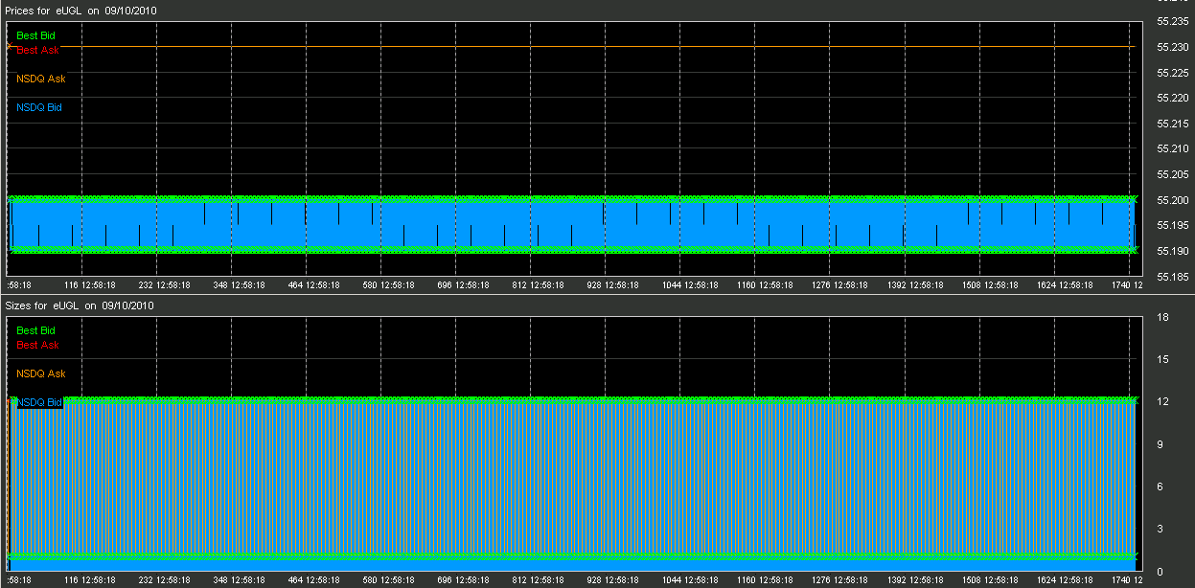
Task: Click tick "116 12:58:18" under the Sizes chart
Action: (x=90, y=580)
